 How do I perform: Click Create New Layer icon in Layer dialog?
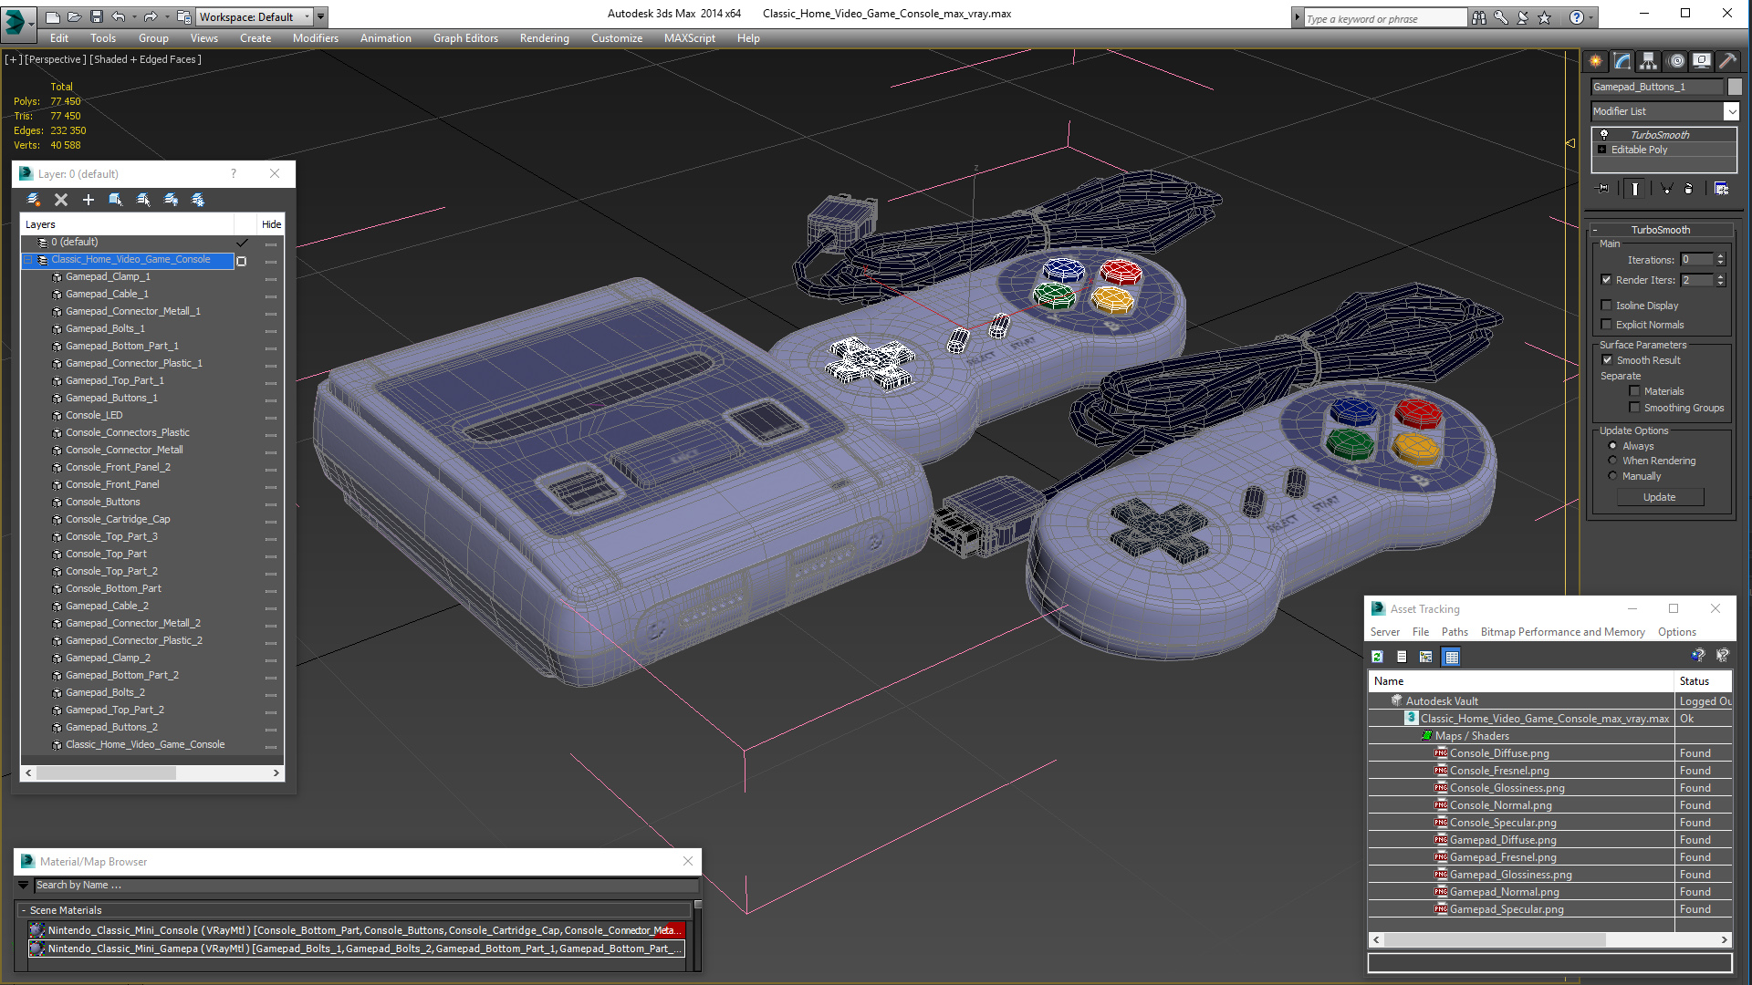(34, 200)
